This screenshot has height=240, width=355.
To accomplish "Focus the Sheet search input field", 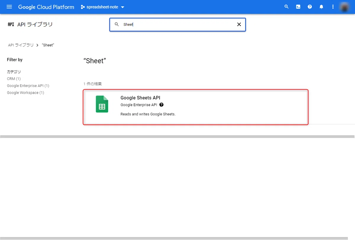I will [177, 25].
